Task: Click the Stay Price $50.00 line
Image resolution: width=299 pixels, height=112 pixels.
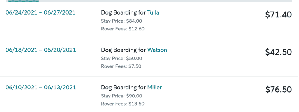Action: point(121,59)
